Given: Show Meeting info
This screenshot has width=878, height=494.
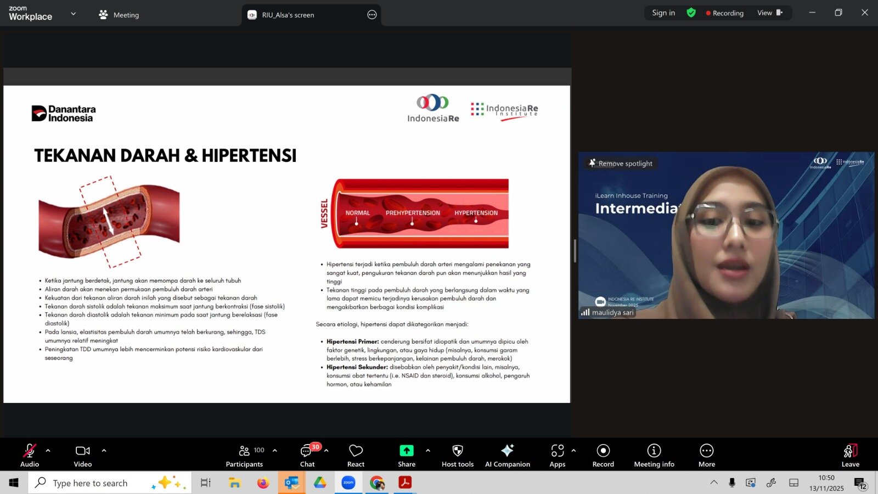Looking at the screenshot, I should [654, 455].
